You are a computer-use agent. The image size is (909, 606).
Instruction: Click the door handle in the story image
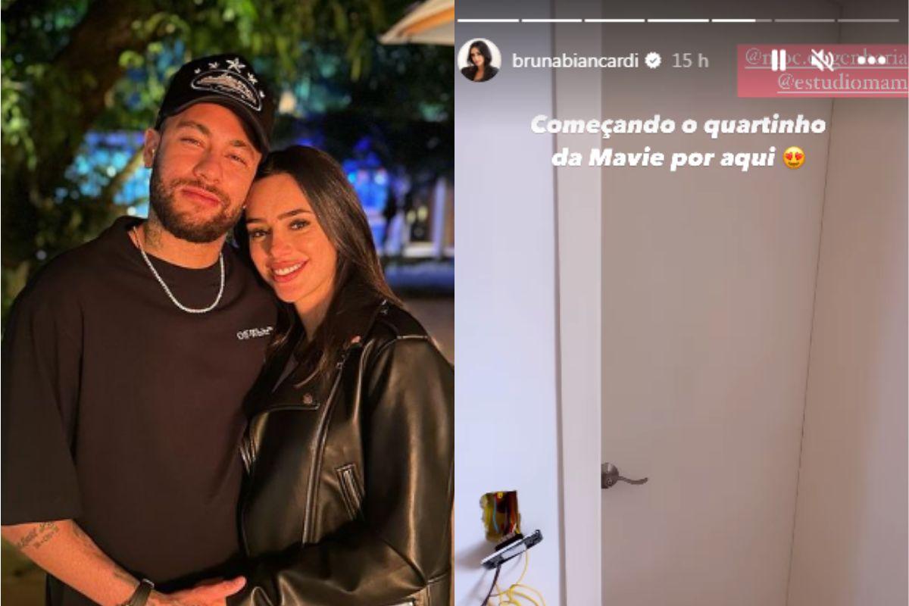click(x=623, y=476)
